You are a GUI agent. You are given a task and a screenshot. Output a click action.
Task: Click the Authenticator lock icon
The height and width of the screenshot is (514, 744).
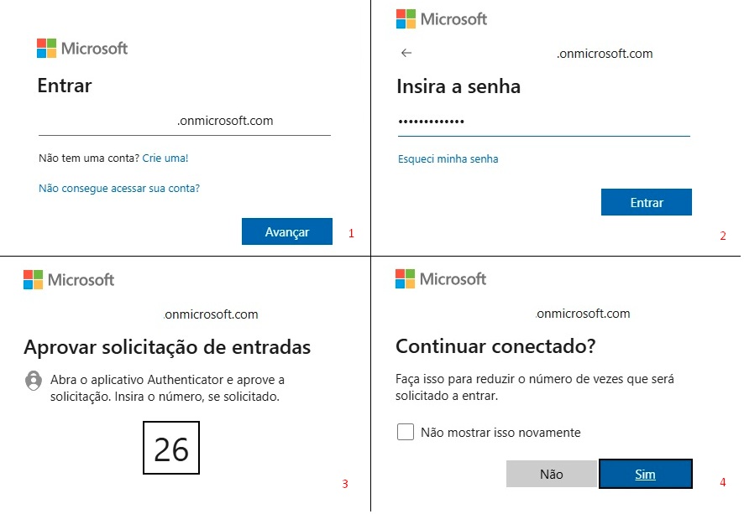click(x=34, y=381)
